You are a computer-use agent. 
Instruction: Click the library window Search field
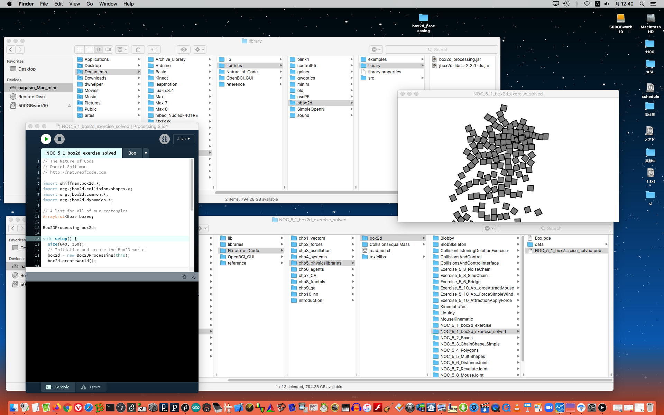[x=441, y=49]
